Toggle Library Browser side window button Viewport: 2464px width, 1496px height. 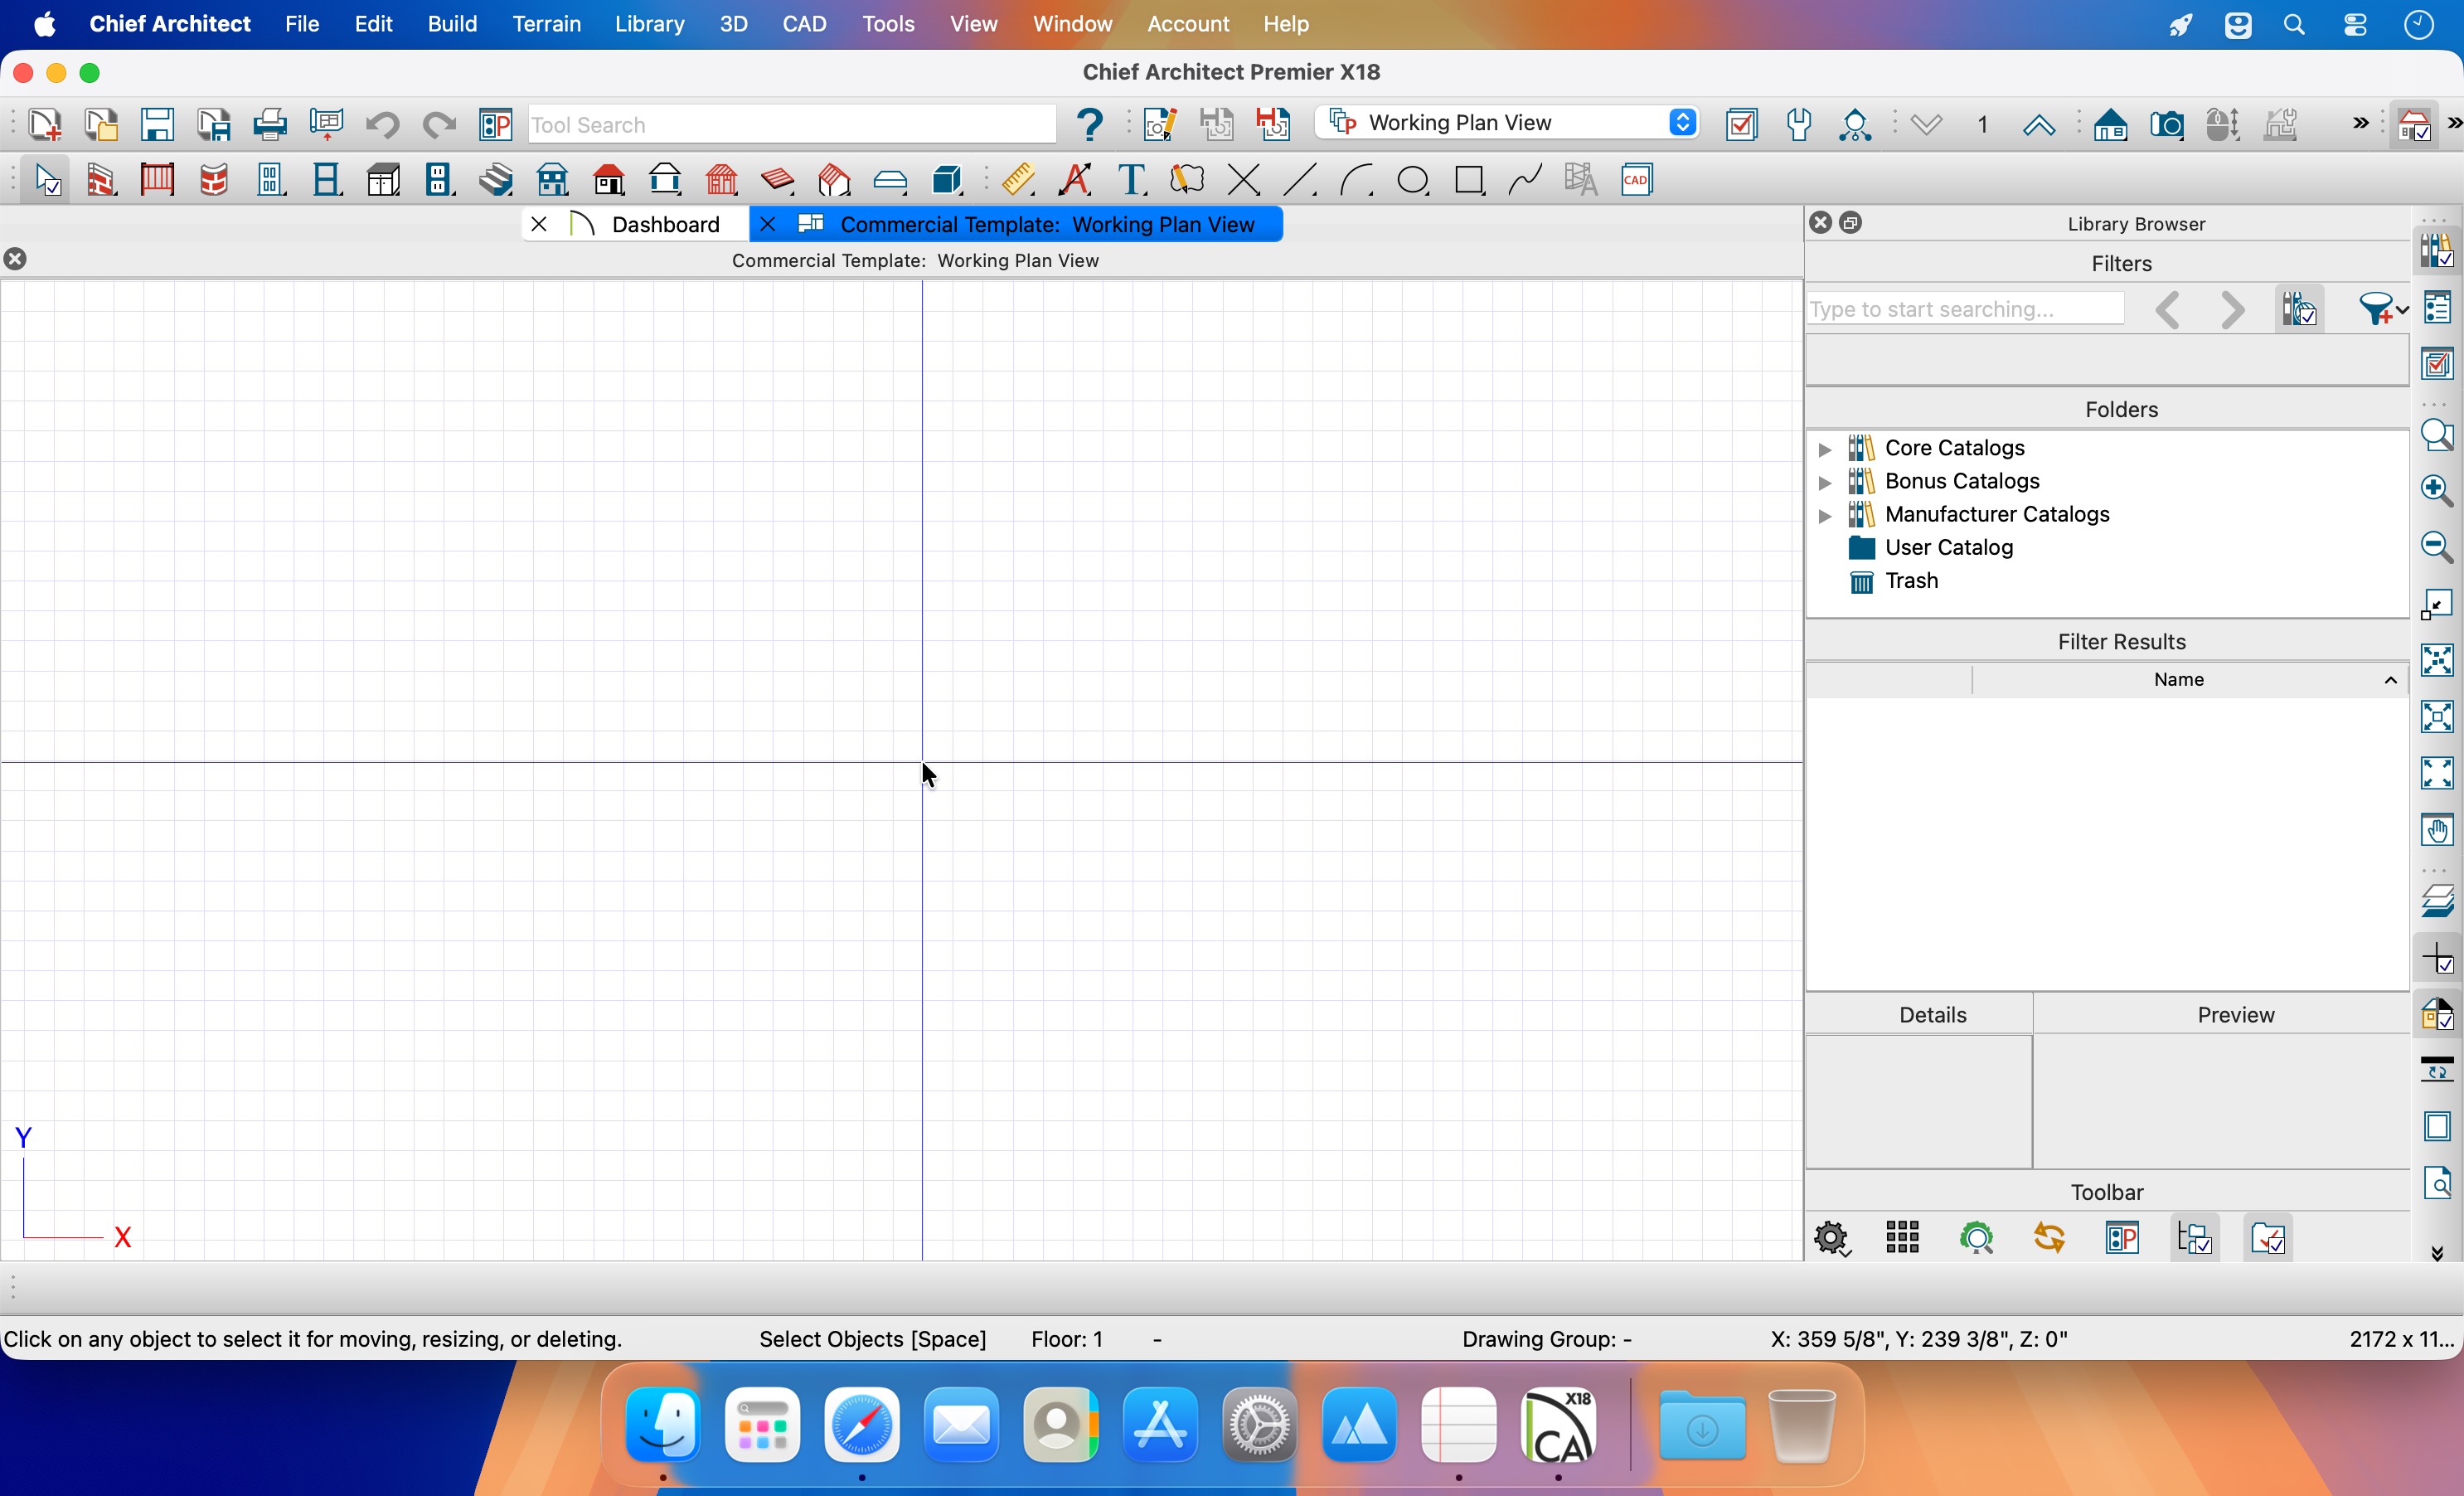coord(2436,250)
